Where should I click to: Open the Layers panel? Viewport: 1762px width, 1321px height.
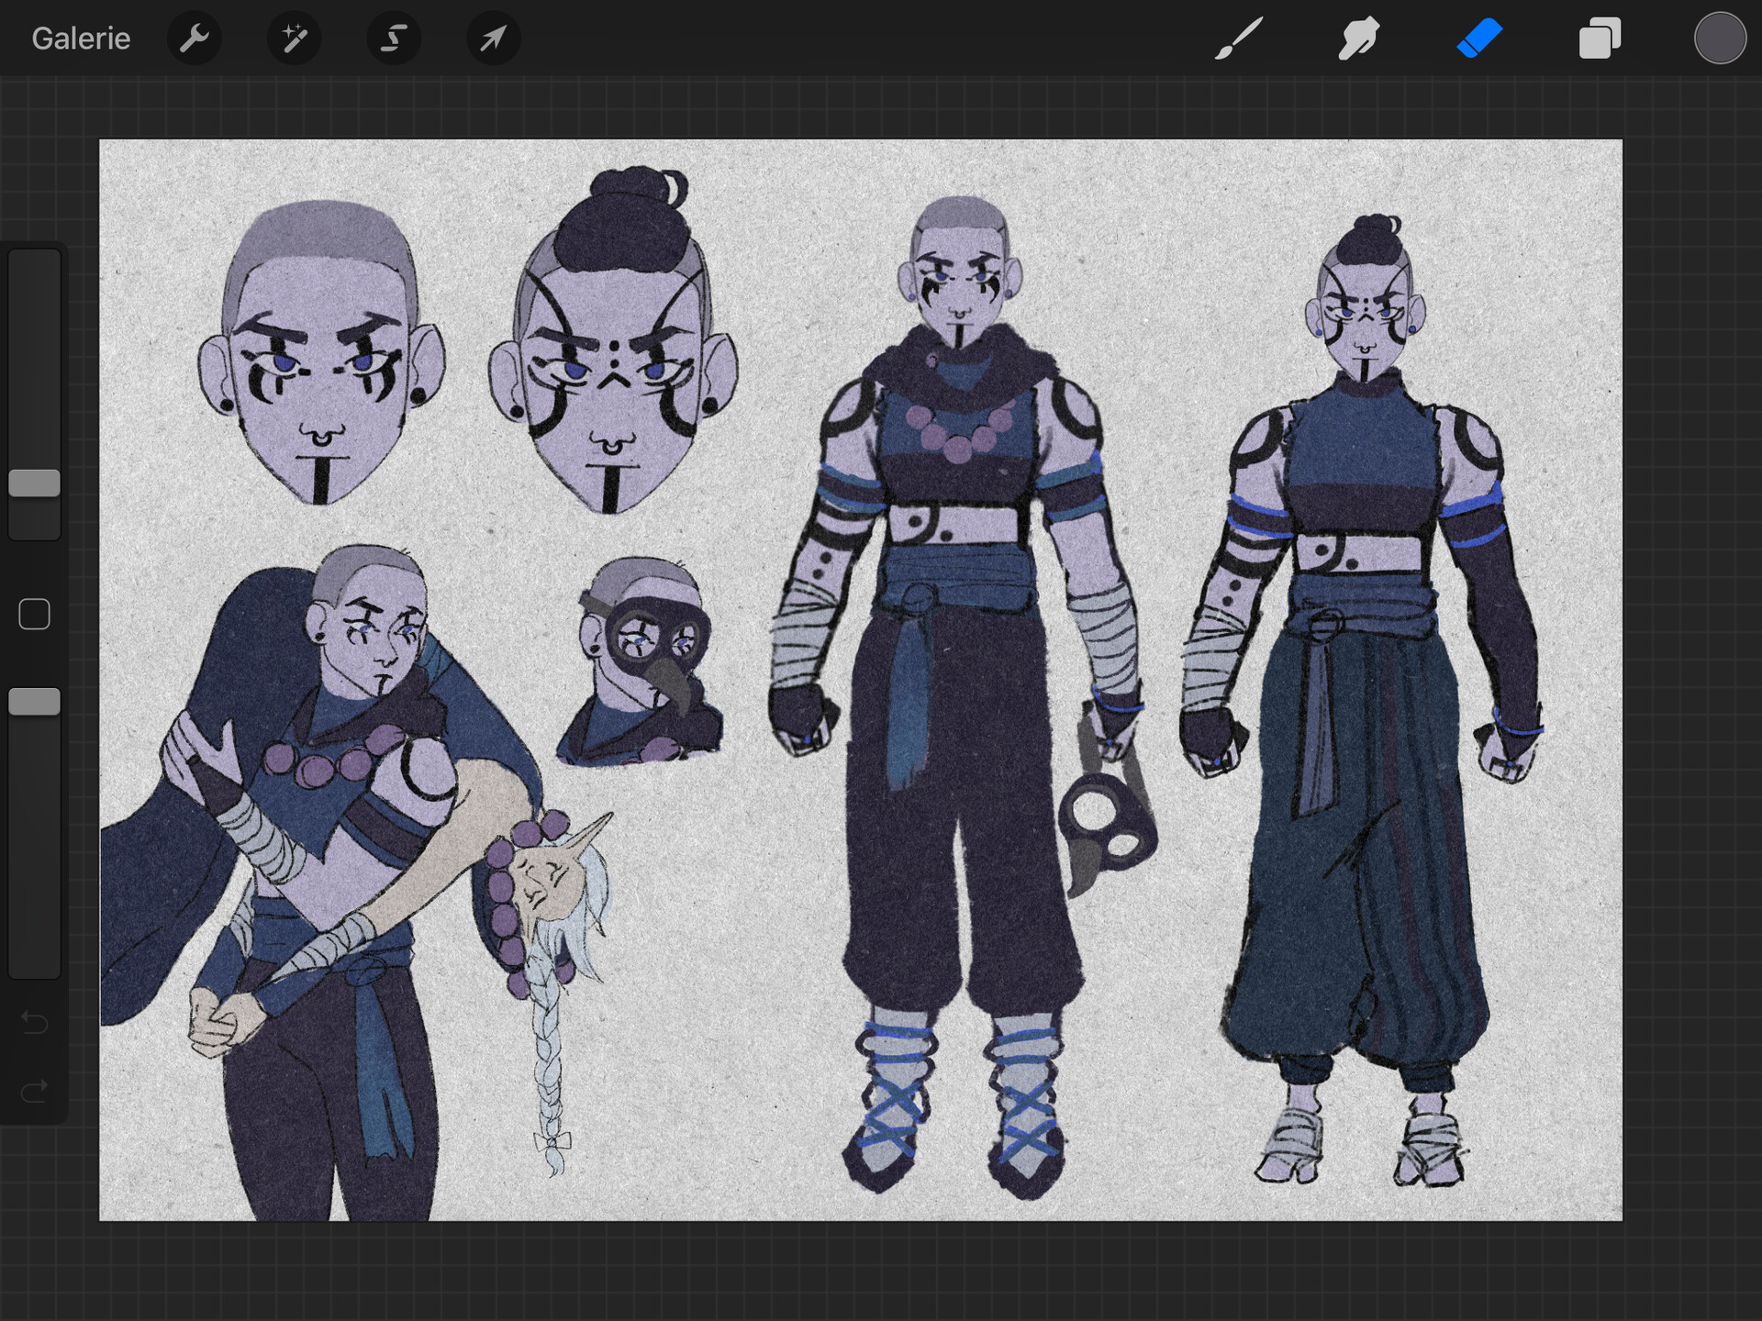click(x=1600, y=38)
